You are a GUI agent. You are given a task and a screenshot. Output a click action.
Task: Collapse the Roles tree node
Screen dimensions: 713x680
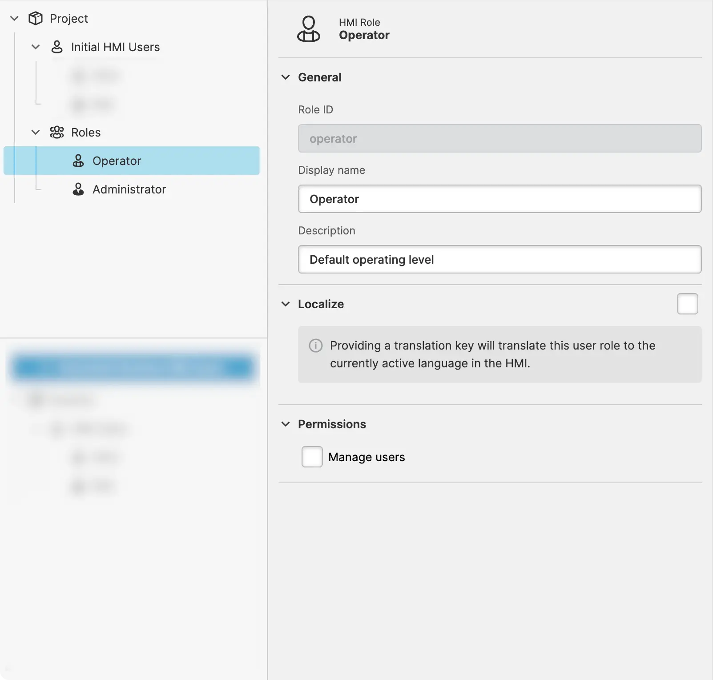click(36, 132)
